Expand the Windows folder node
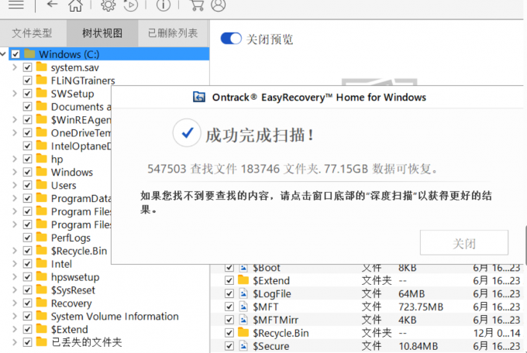The height and width of the screenshot is (353, 527). [15, 172]
